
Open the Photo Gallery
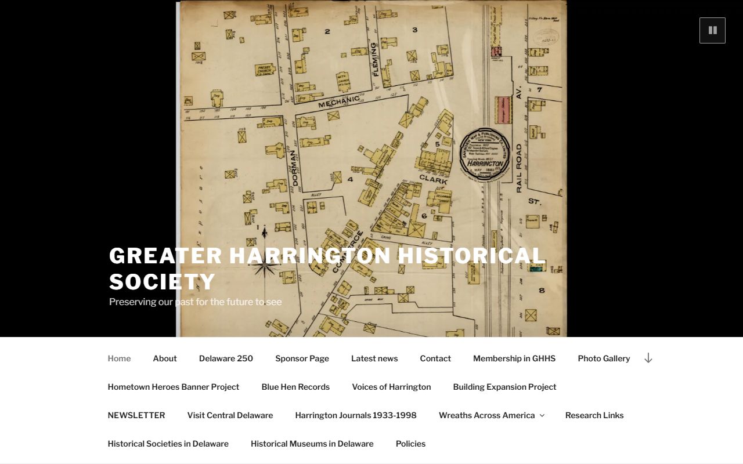click(604, 358)
